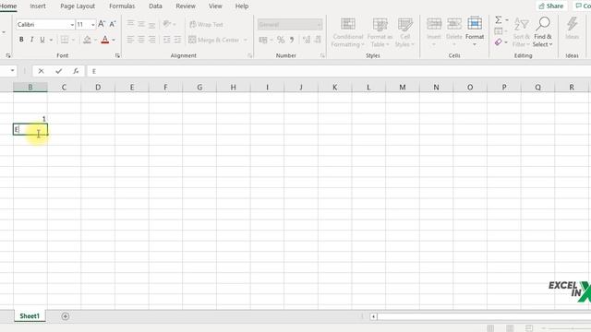Click the Borders icon
The height and width of the screenshot is (332, 591).
[65, 40]
